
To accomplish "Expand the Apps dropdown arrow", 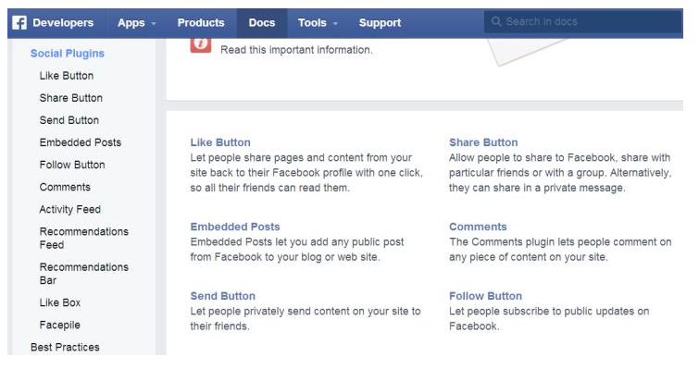I will (x=154, y=24).
